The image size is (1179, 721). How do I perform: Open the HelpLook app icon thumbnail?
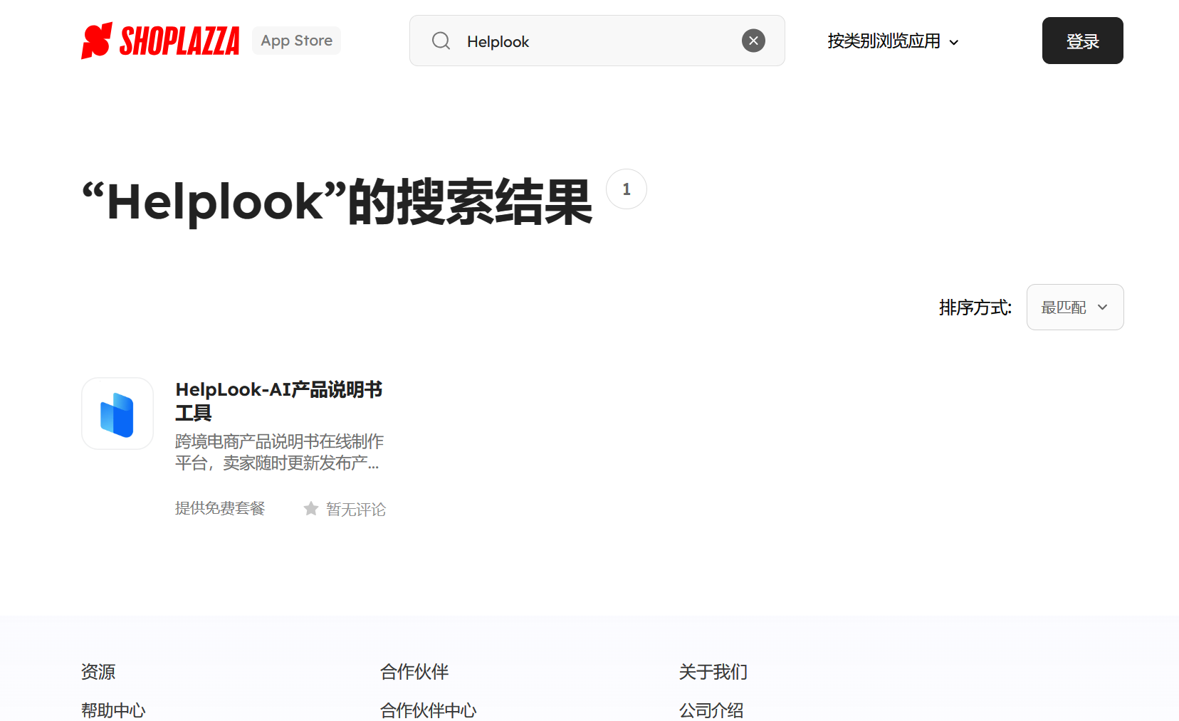coord(117,414)
